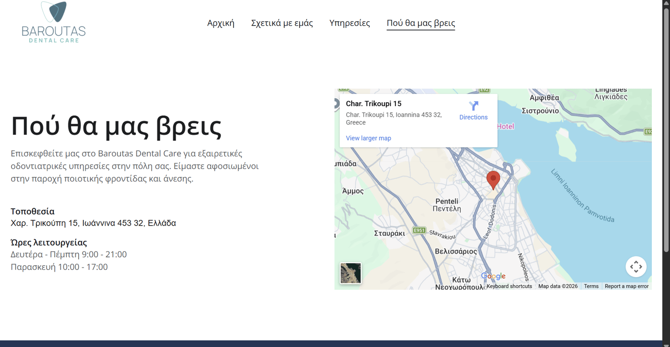This screenshot has height=347, width=670.
Task: Click the Penteli Πεντέλη map label
Action: (447, 205)
